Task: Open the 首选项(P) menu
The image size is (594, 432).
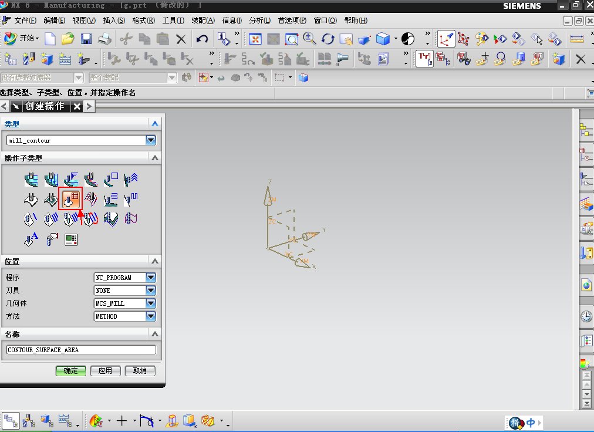Action: click(x=292, y=21)
